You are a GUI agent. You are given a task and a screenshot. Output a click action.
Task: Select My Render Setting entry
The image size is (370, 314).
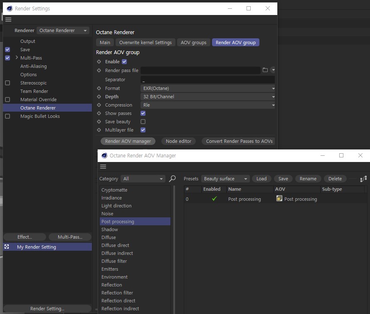47,247
